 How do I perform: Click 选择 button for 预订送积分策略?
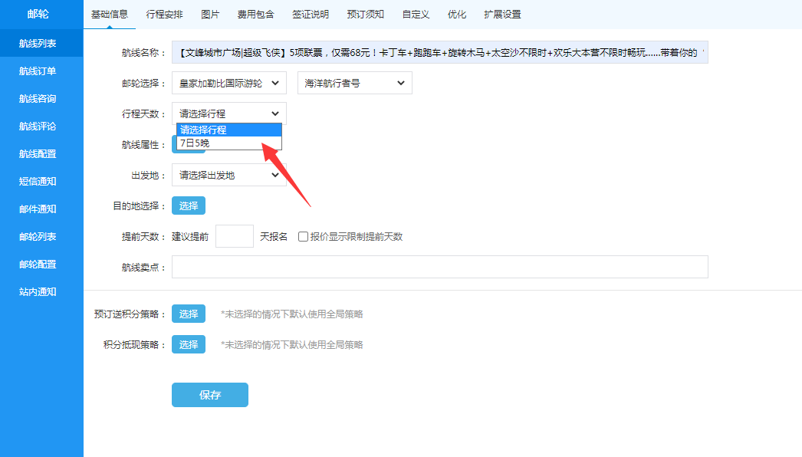[x=189, y=314]
